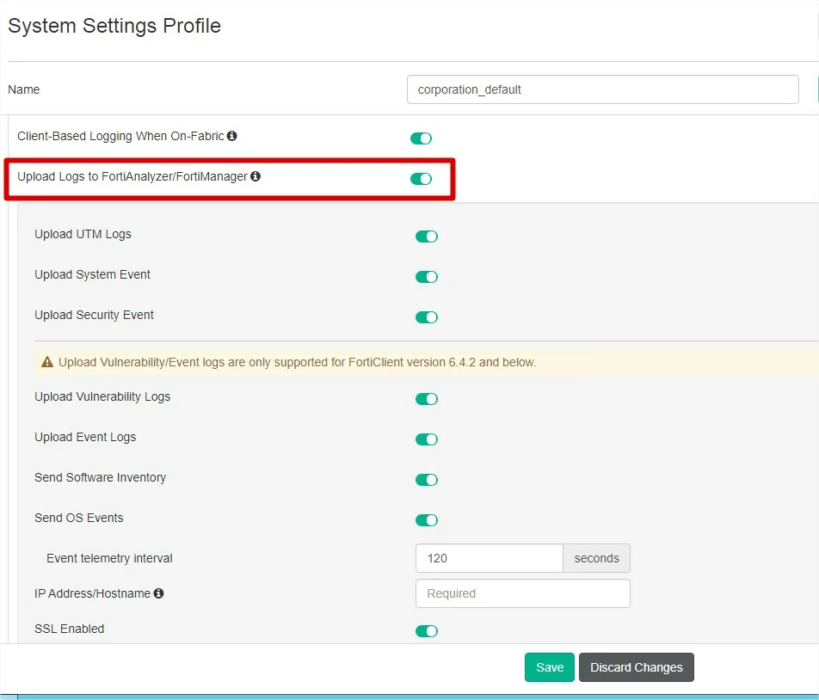Switch off Upload Vulnerability Logs

(427, 399)
